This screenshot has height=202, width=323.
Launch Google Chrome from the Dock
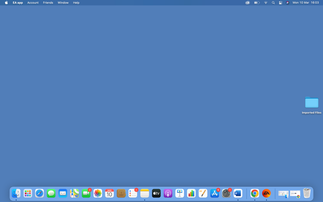click(255, 193)
